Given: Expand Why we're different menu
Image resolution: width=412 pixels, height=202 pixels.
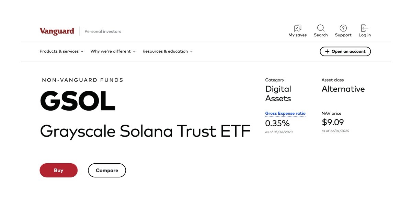Looking at the screenshot, I should point(113,51).
